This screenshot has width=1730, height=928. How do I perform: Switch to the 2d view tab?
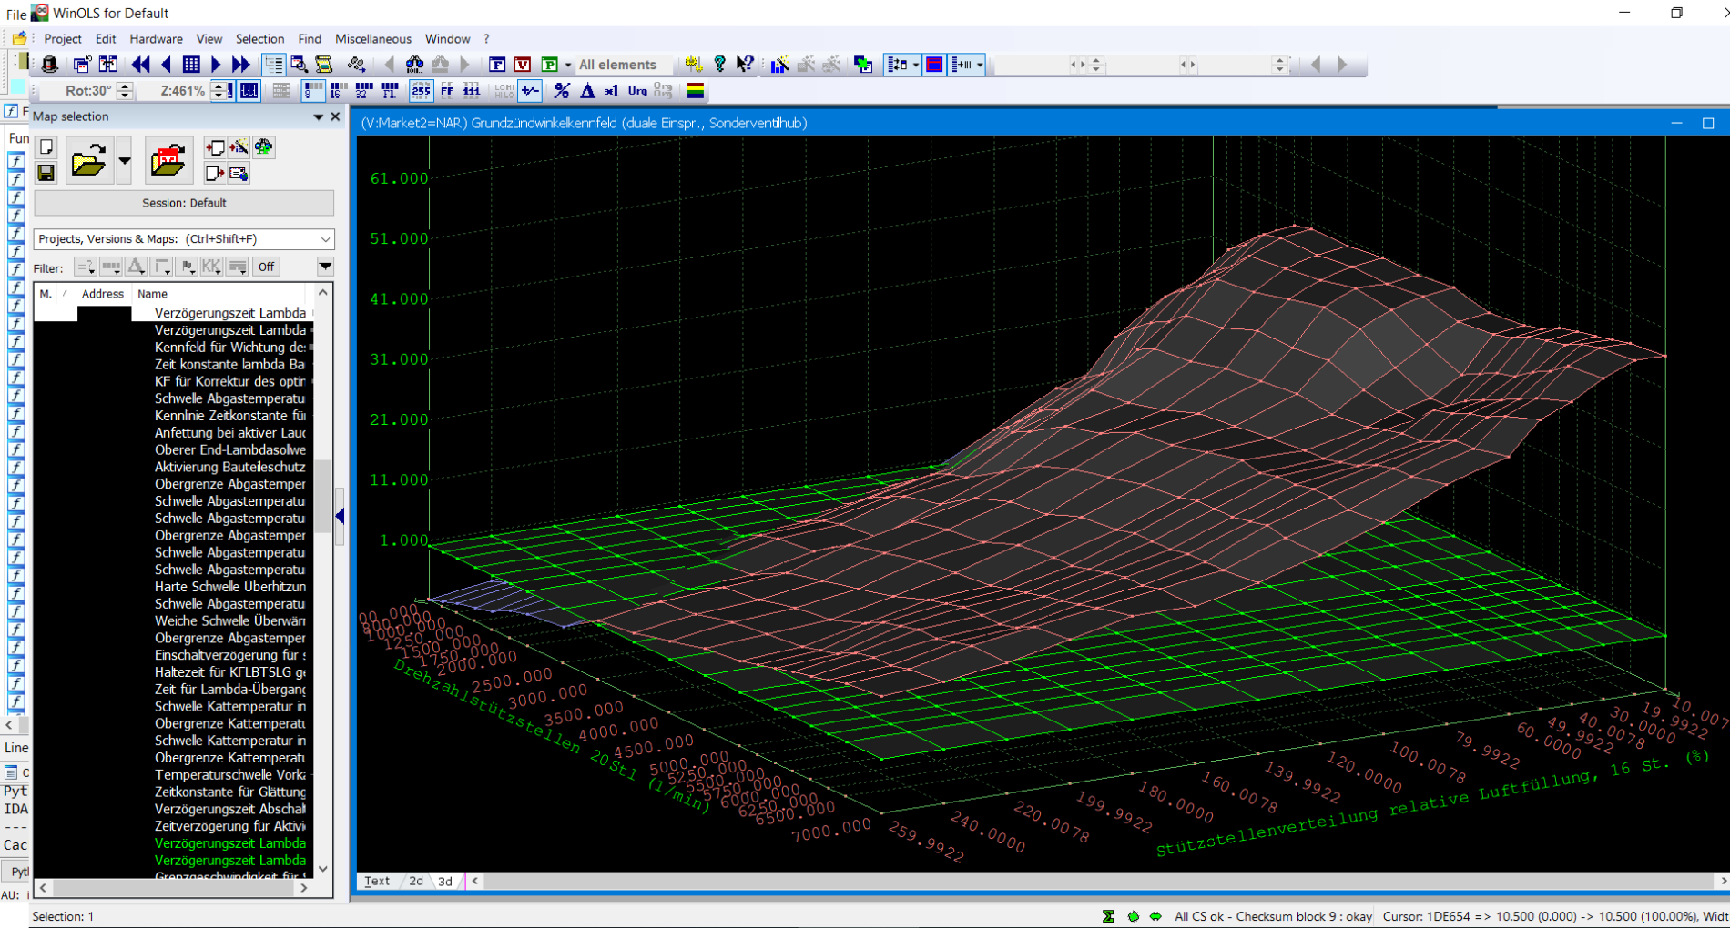coord(416,881)
